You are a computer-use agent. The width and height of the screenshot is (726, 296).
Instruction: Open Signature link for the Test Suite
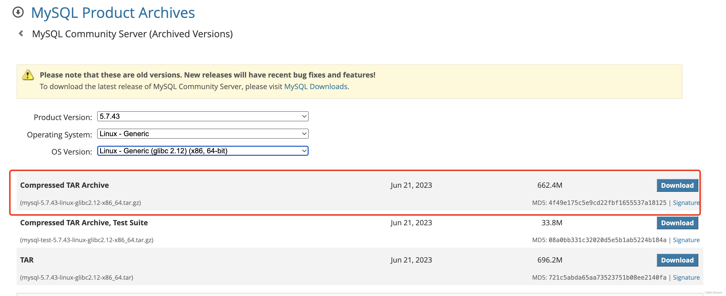point(686,240)
